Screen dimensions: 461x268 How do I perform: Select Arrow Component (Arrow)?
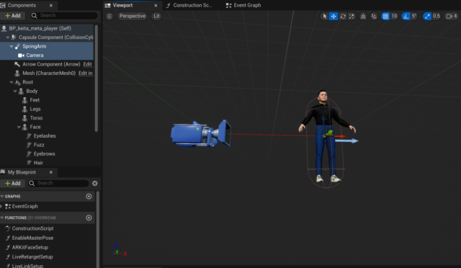[x=51, y=64]
